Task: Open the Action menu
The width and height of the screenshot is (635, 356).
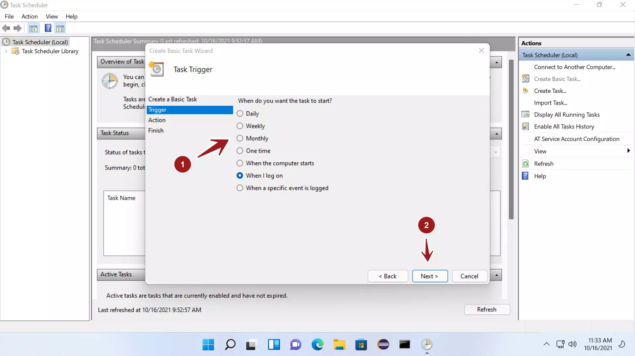Action: point(29,16)
